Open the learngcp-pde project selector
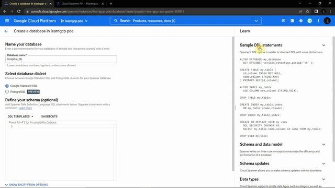This screenshot has width=335, height=188. (74, 21)
